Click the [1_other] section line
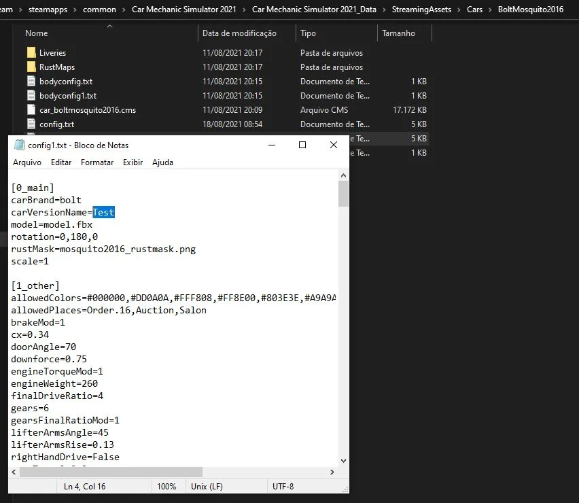The image size is (579, 503). pos(35,286)
